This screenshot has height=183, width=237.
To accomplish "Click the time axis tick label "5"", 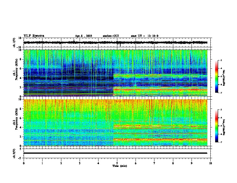I will 117,163.
